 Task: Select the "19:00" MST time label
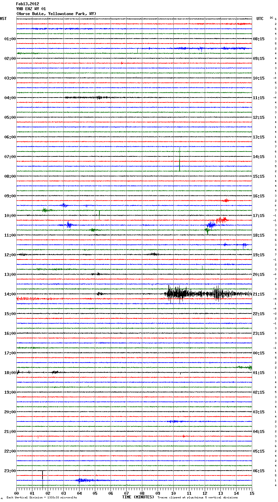[x=10, y=392]
